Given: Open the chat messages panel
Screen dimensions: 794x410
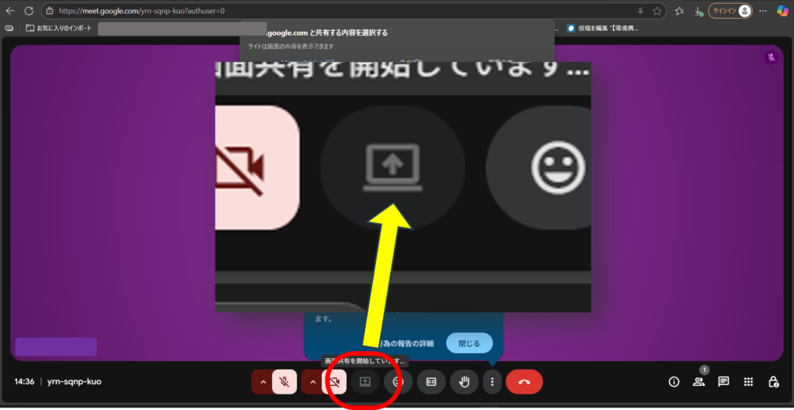Looking at the screenshot, I should (723, 381).
